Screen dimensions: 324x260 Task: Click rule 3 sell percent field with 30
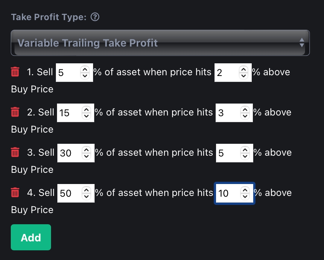(x=69, y=153)
